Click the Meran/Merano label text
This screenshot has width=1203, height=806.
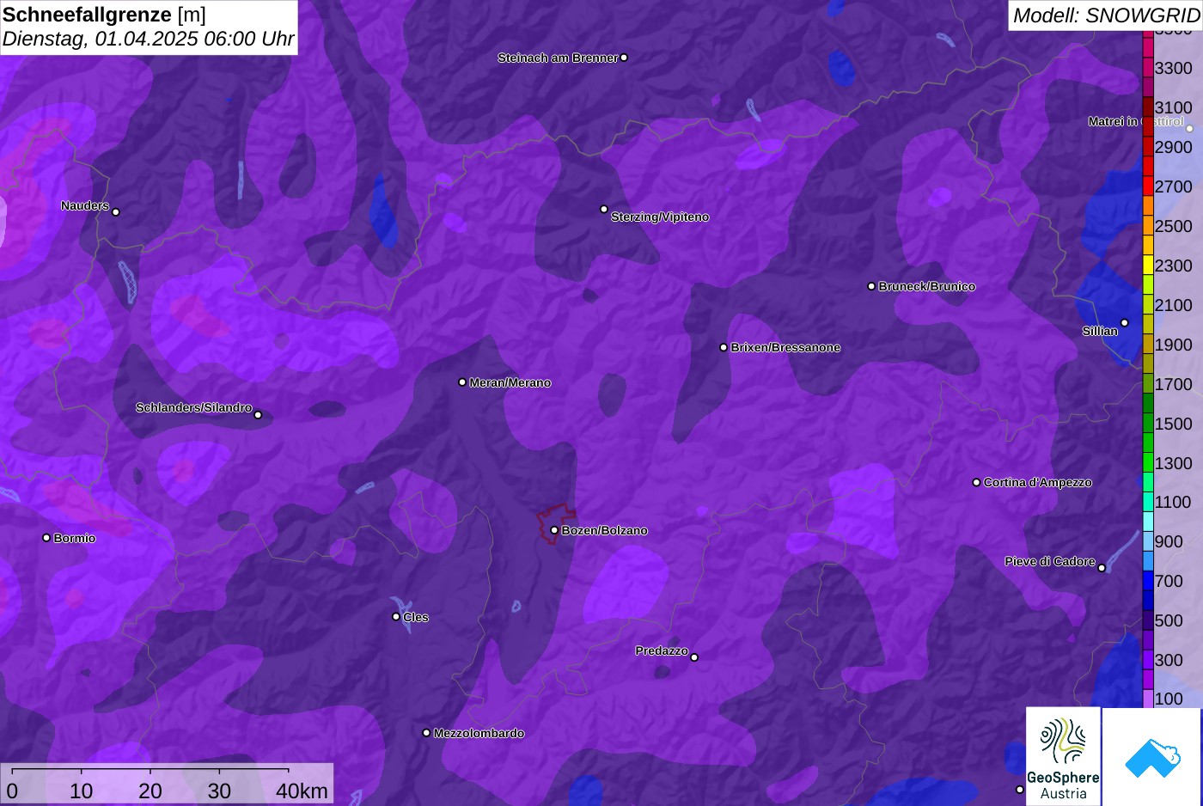pos(510,382)
